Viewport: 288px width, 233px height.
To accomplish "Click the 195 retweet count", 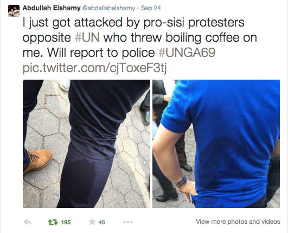I will click(66, 222).
